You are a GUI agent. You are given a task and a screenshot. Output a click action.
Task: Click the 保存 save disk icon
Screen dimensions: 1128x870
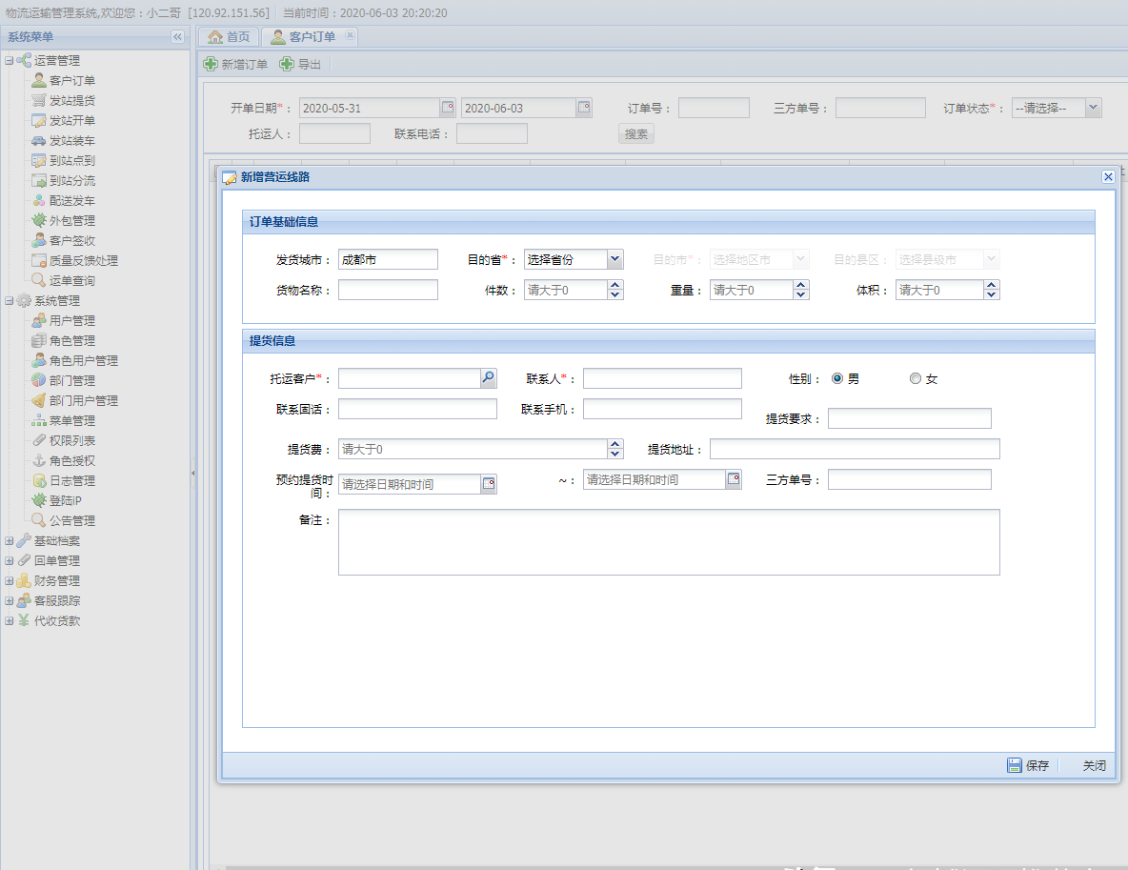[1015, 765]
